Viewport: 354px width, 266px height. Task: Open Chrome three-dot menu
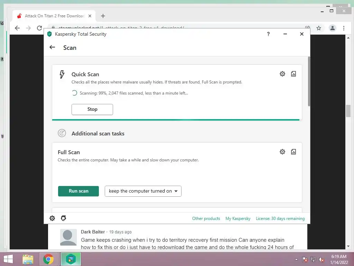pyautogui.click(x=344, y=28)
